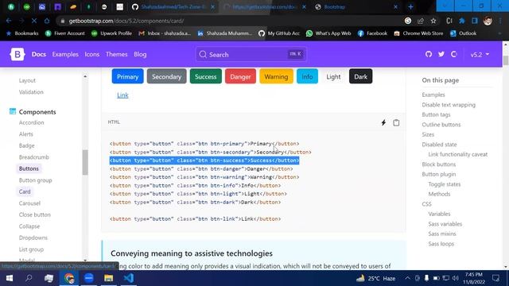This screenshot has height=286, width=509.
Task: Jump to Sass variables section
Action: pyautogui.click(x=445, y=224)
